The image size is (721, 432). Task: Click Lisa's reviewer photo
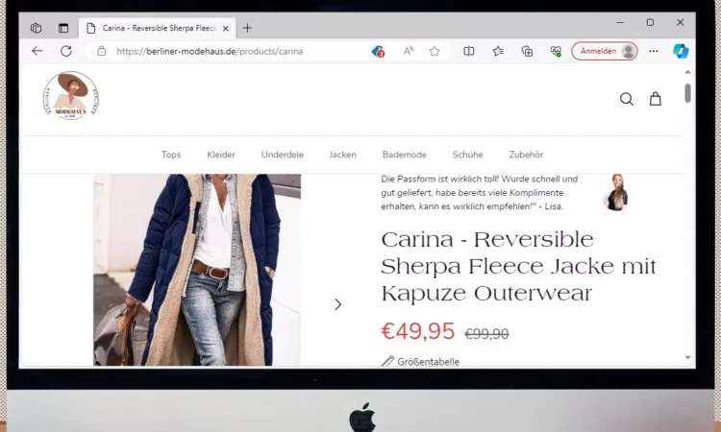coord(616,192)
